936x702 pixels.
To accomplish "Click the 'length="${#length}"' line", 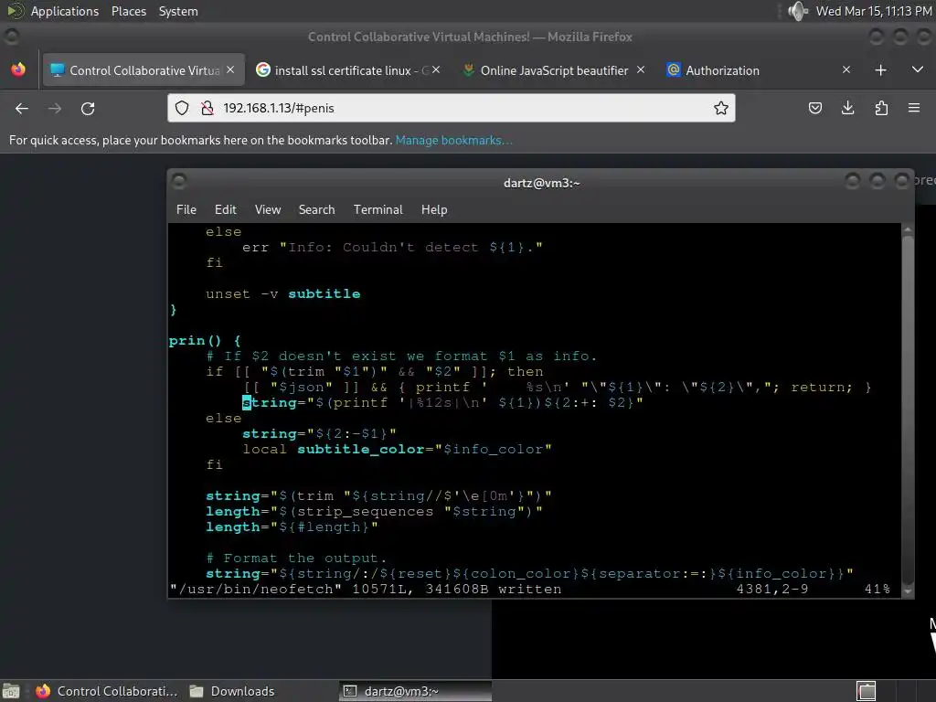I will pyautogui.click(x=292, y=527).
